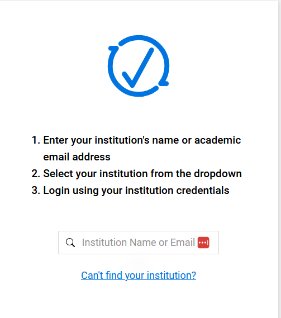Screen dimensions: 281x318
Task: Click the checkmark inside the circular logo
Action: [x=138, y=68]
